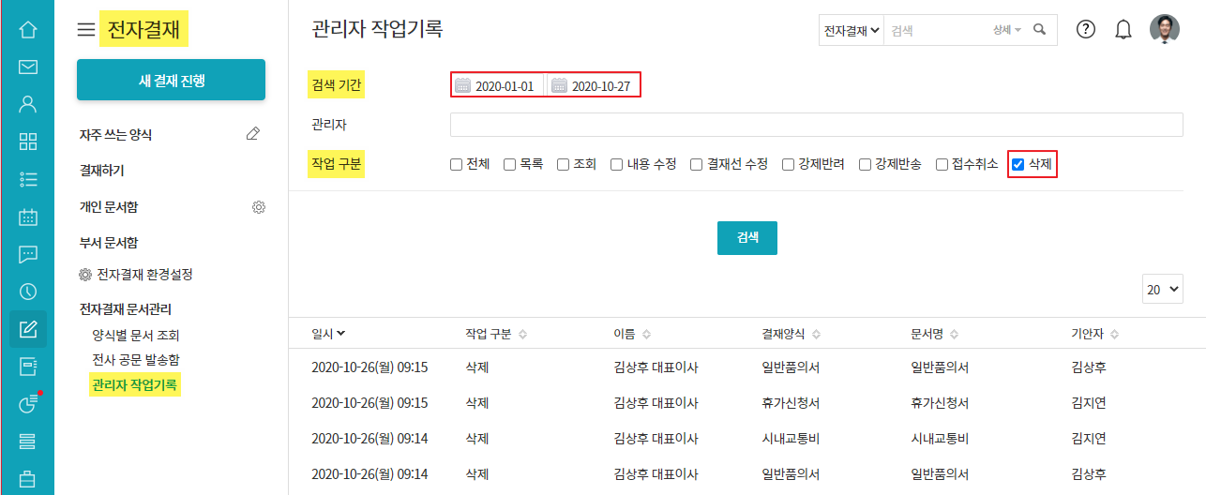1206x495 pixels.
Task: Open the 20 rows-per-page dropdown
Action: click(x=1163, y=290)
